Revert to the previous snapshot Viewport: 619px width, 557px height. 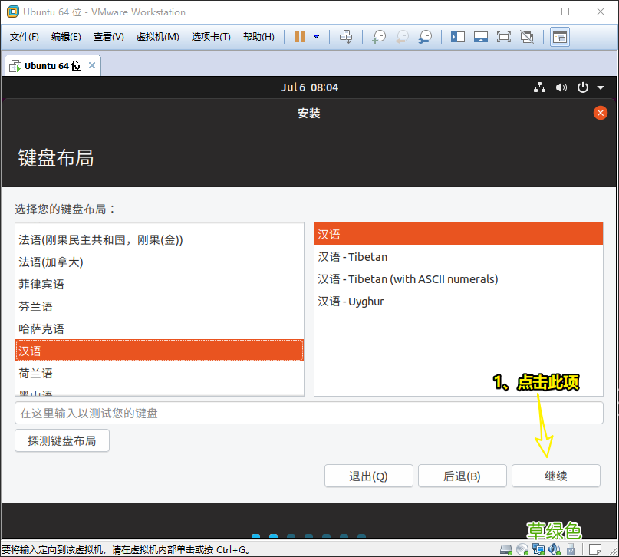click(x=402, y=37)
